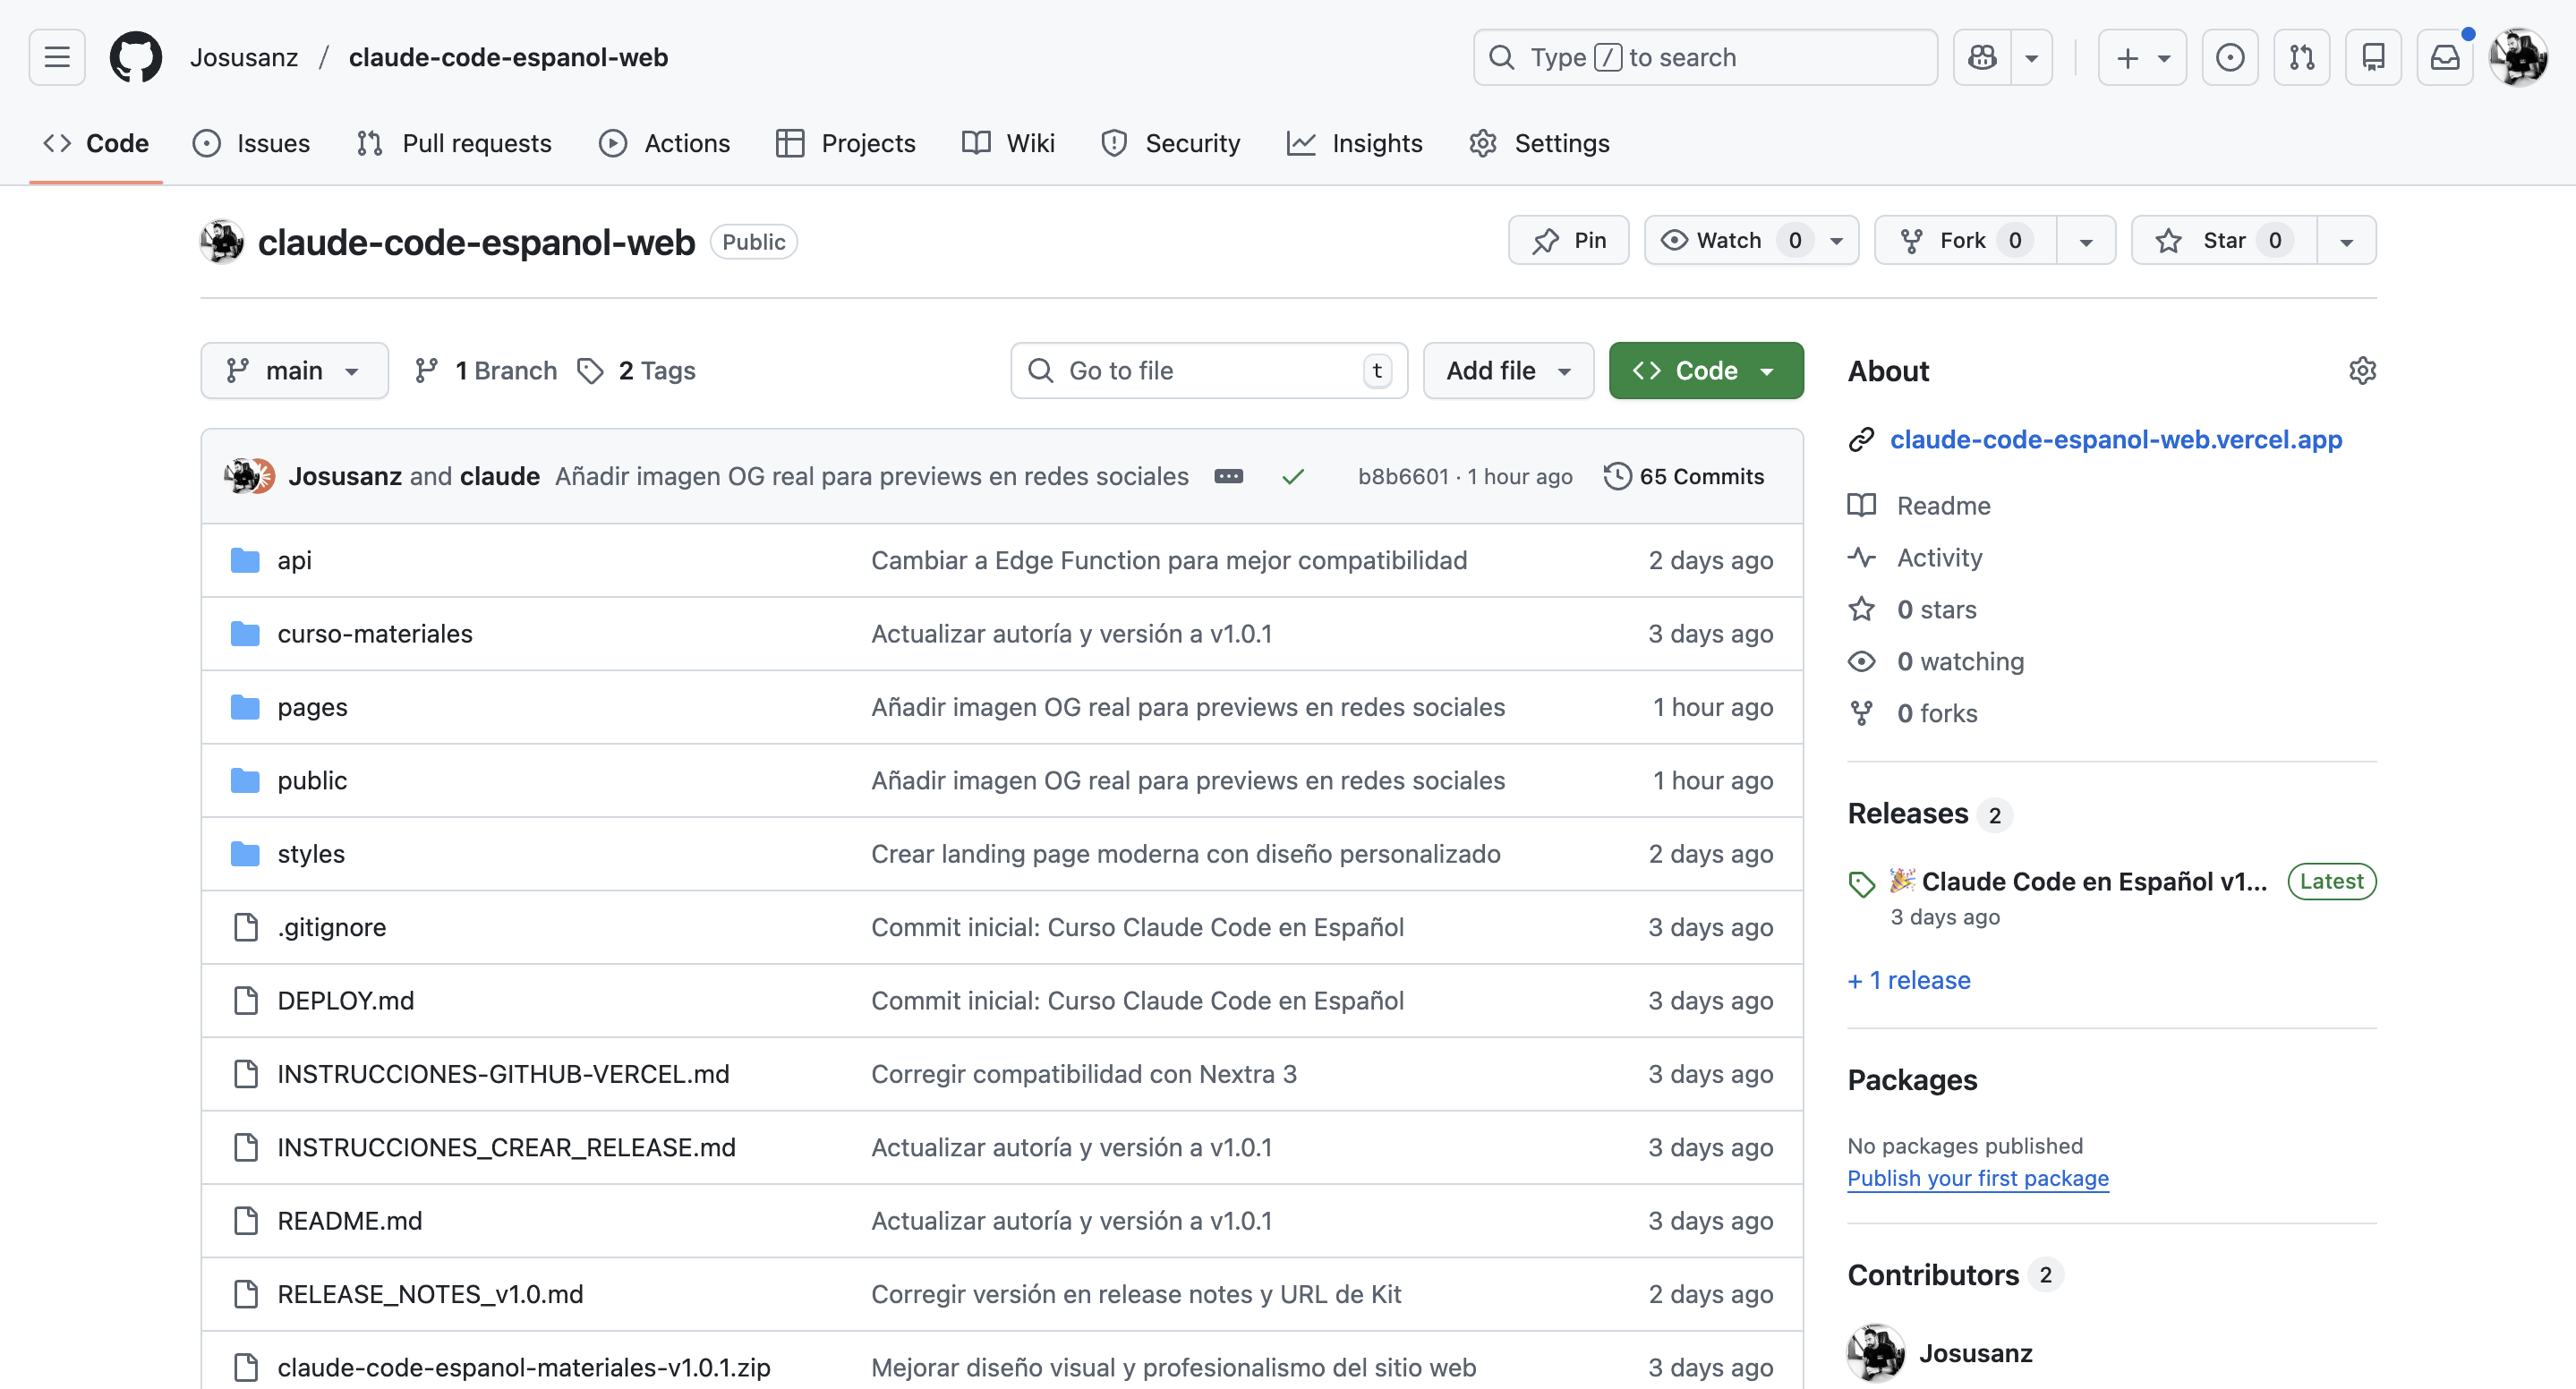Click the About section gear icon
This screenshot has width=2576, height=1389.
tap(2362, 371)
